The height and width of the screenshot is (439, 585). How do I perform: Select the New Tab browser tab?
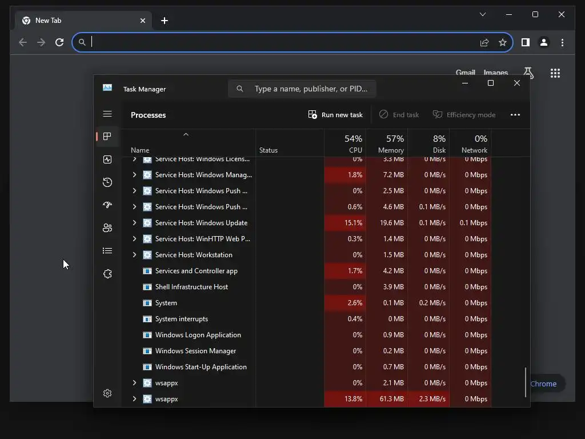pyautogui.click(x=83, y=21)
